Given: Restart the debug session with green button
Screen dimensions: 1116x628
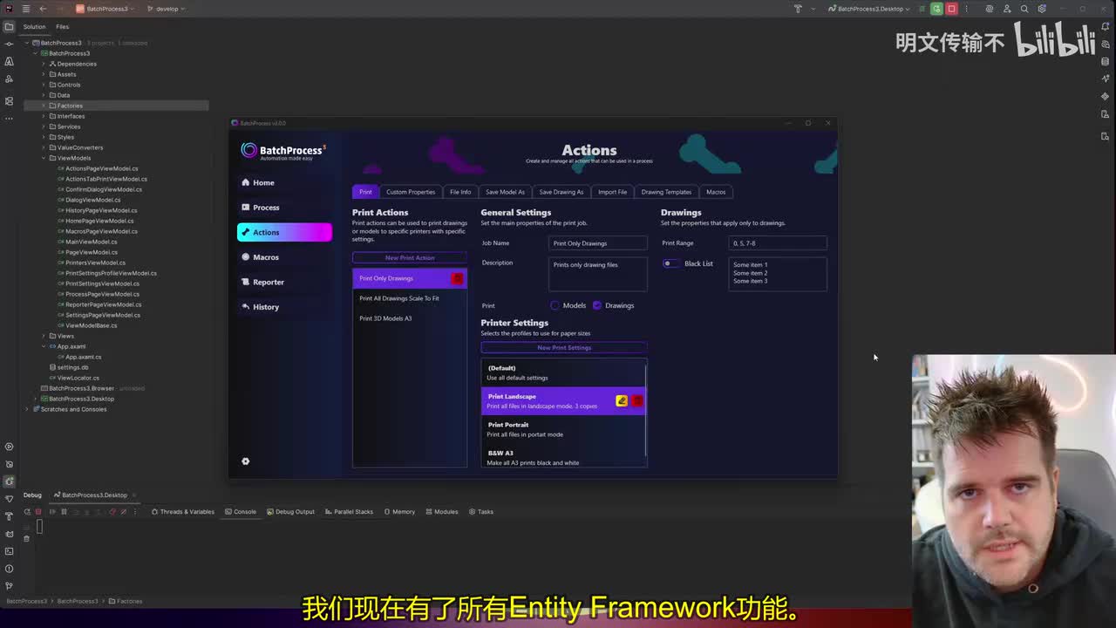Looking at the screenshot, I should [x=936, y=9].
